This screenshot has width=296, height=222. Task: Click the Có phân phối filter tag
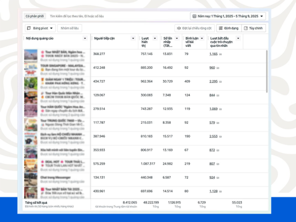35,16
